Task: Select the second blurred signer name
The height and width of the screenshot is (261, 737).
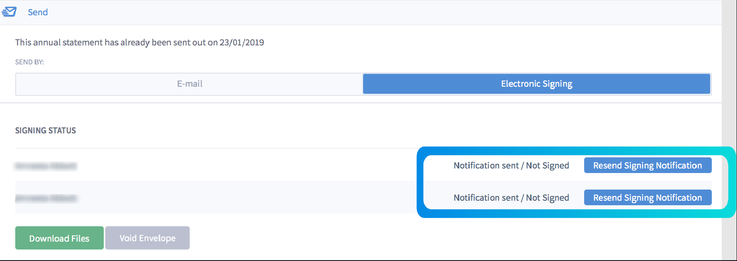Action: tap(46, 198)
